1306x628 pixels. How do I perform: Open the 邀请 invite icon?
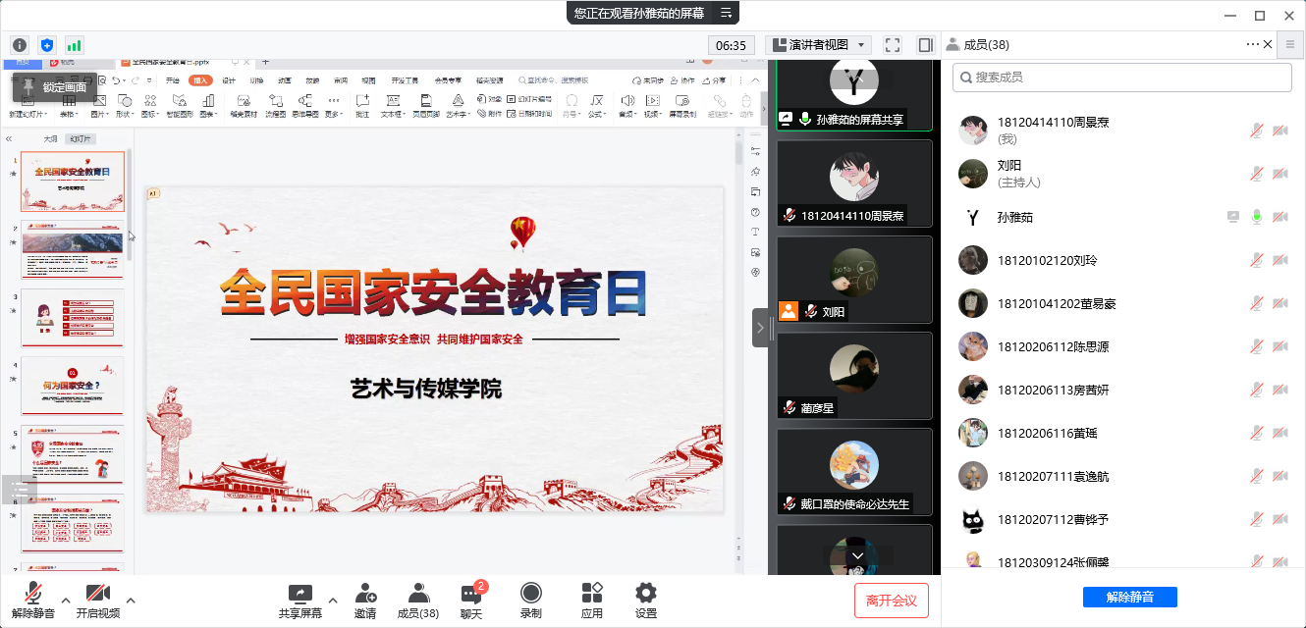click(x=365, y=601)
